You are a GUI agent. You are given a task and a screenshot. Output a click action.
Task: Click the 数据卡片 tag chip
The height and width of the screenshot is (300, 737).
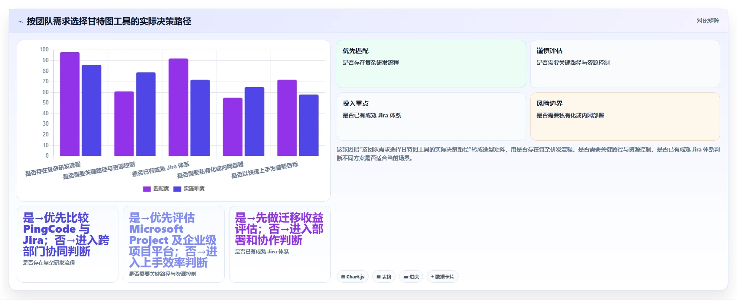click(443, 277)
